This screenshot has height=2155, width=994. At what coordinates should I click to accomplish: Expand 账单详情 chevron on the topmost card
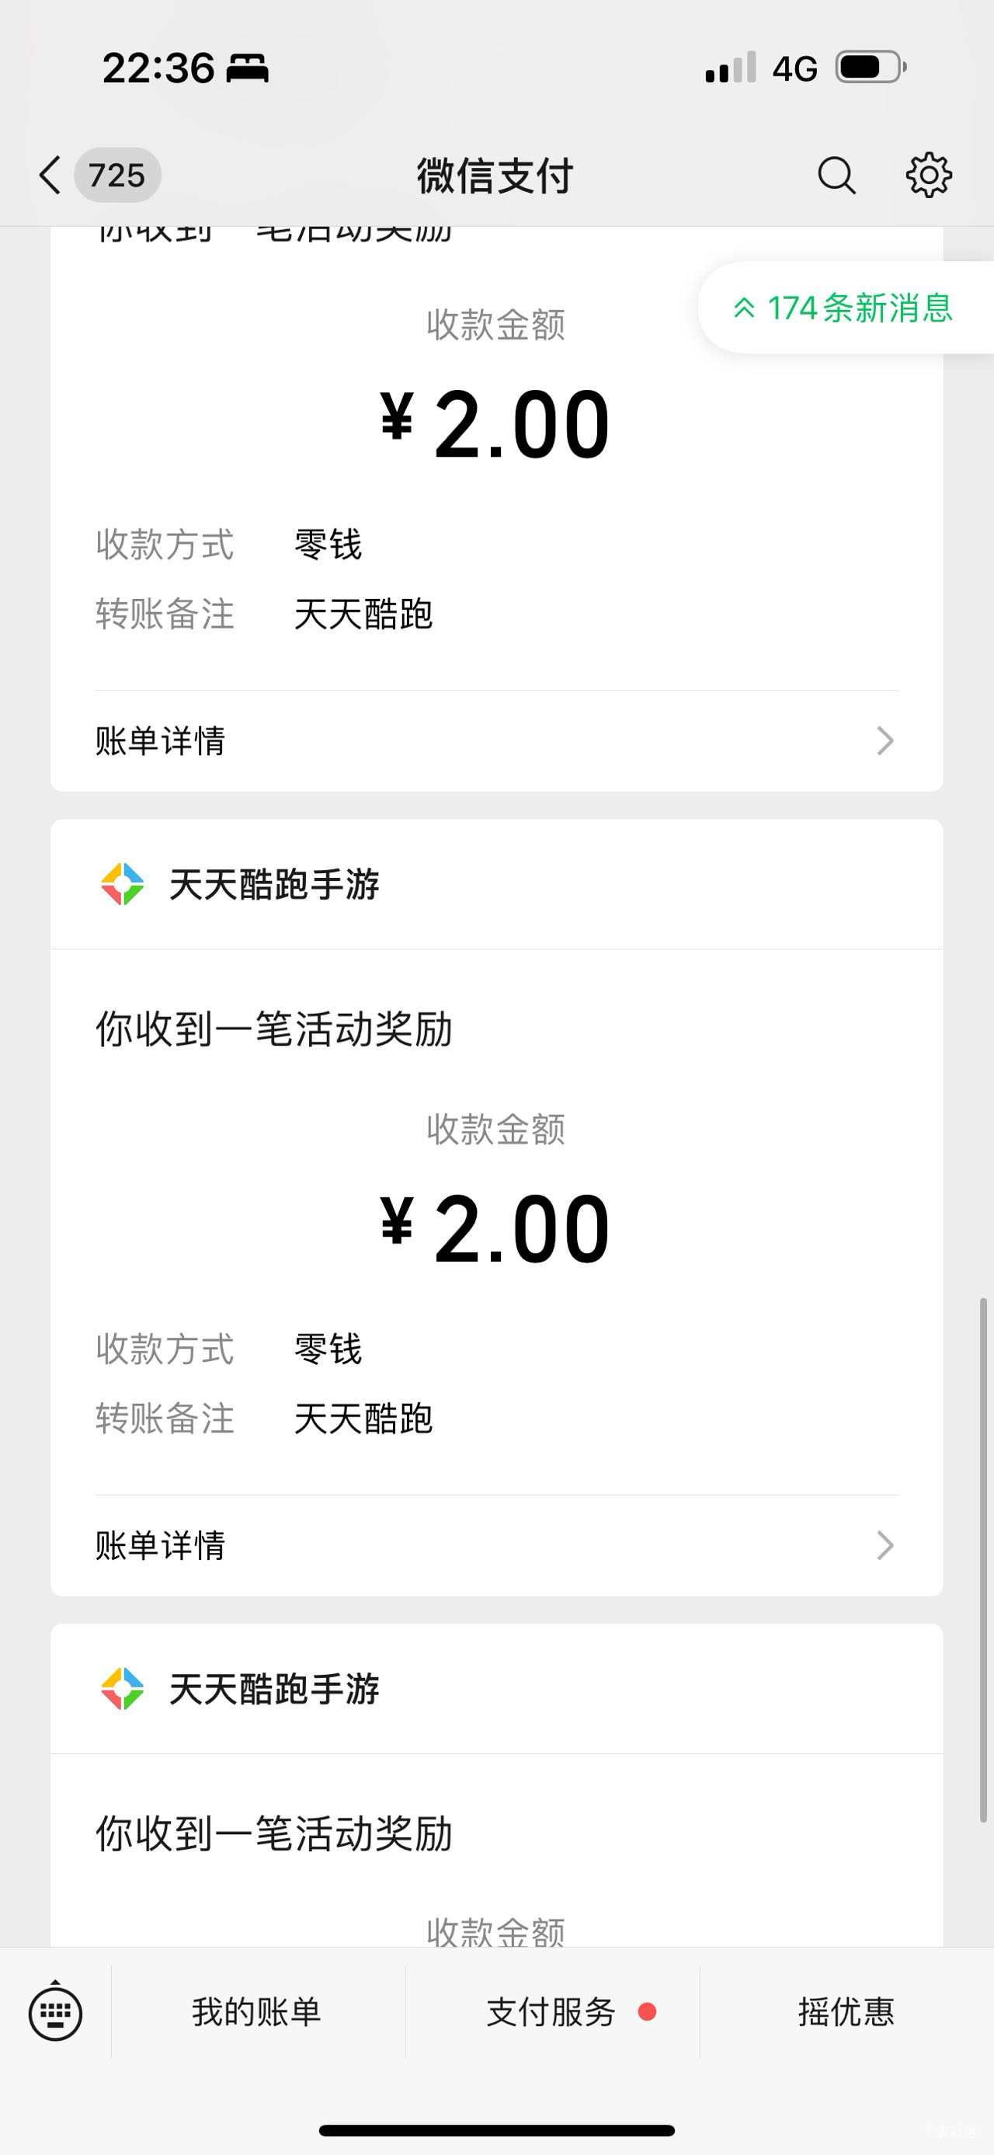pos(885,740)
